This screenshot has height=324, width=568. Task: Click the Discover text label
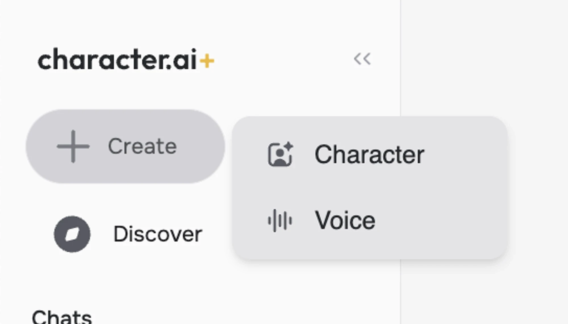pyautogui.click(x=158, y=234)
